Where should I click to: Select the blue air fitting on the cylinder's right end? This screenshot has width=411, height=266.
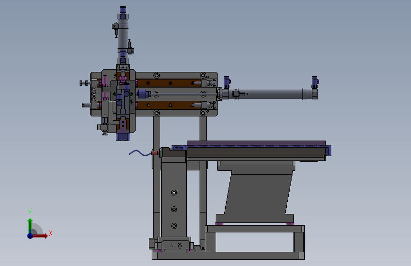[x=315, y=83]
